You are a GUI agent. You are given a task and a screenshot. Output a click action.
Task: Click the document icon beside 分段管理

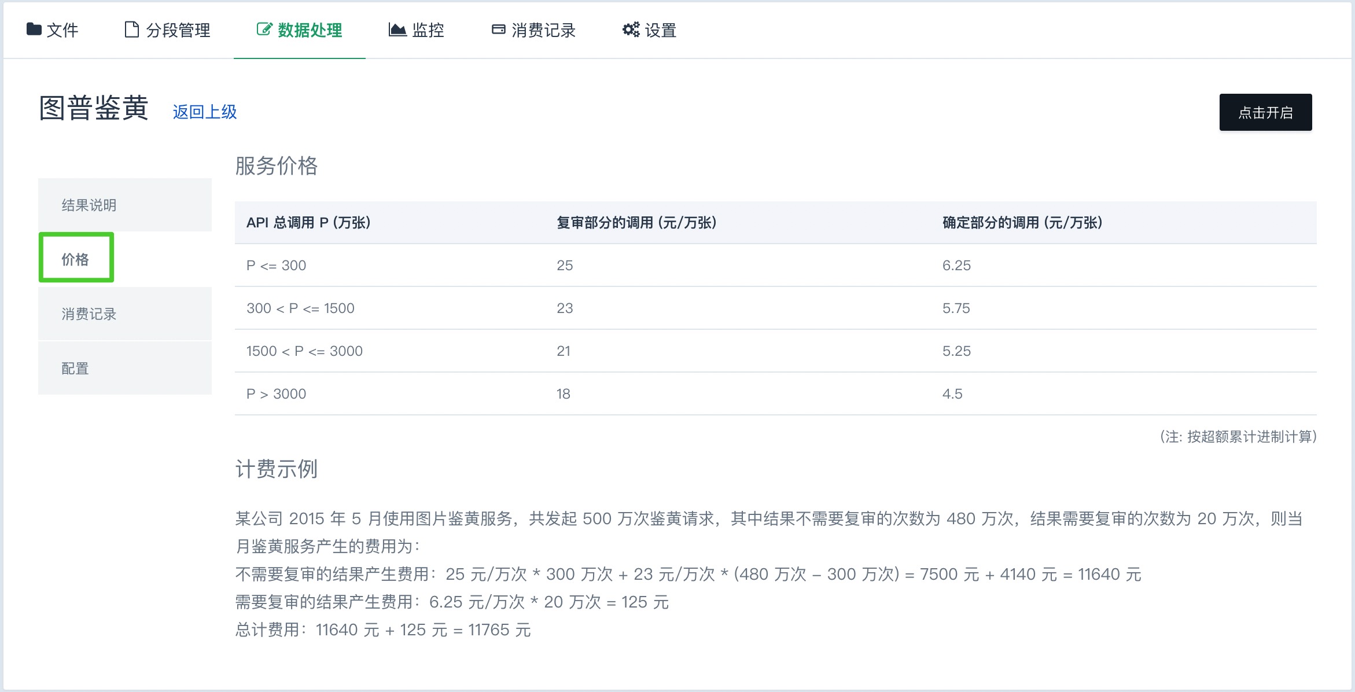pos(132,30)
